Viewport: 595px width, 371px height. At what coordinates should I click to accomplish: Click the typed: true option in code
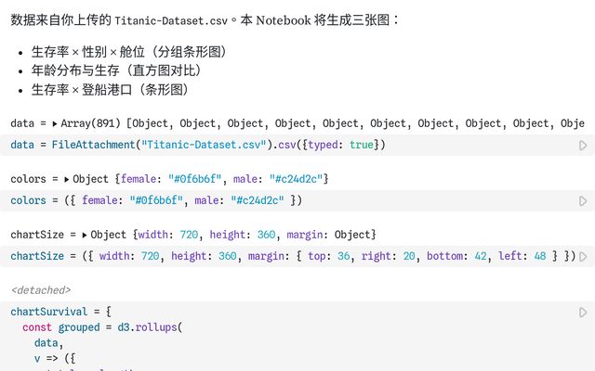(341, 145)
